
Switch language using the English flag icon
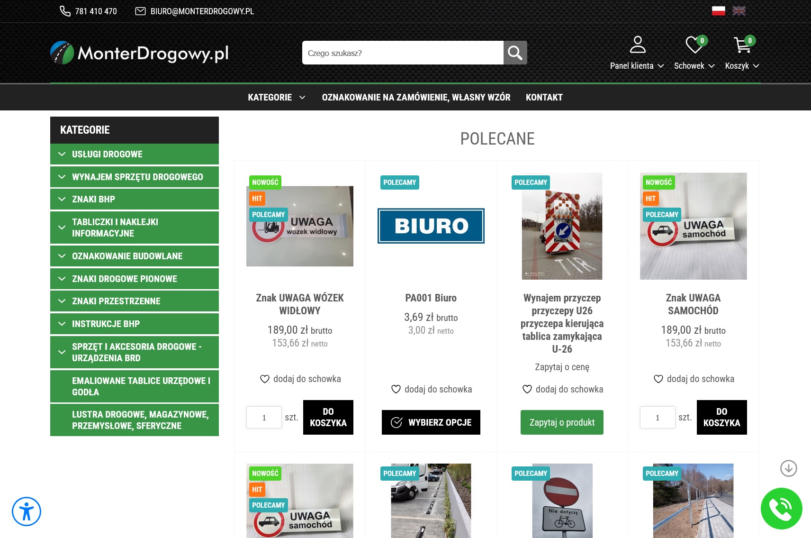[739, 10]
